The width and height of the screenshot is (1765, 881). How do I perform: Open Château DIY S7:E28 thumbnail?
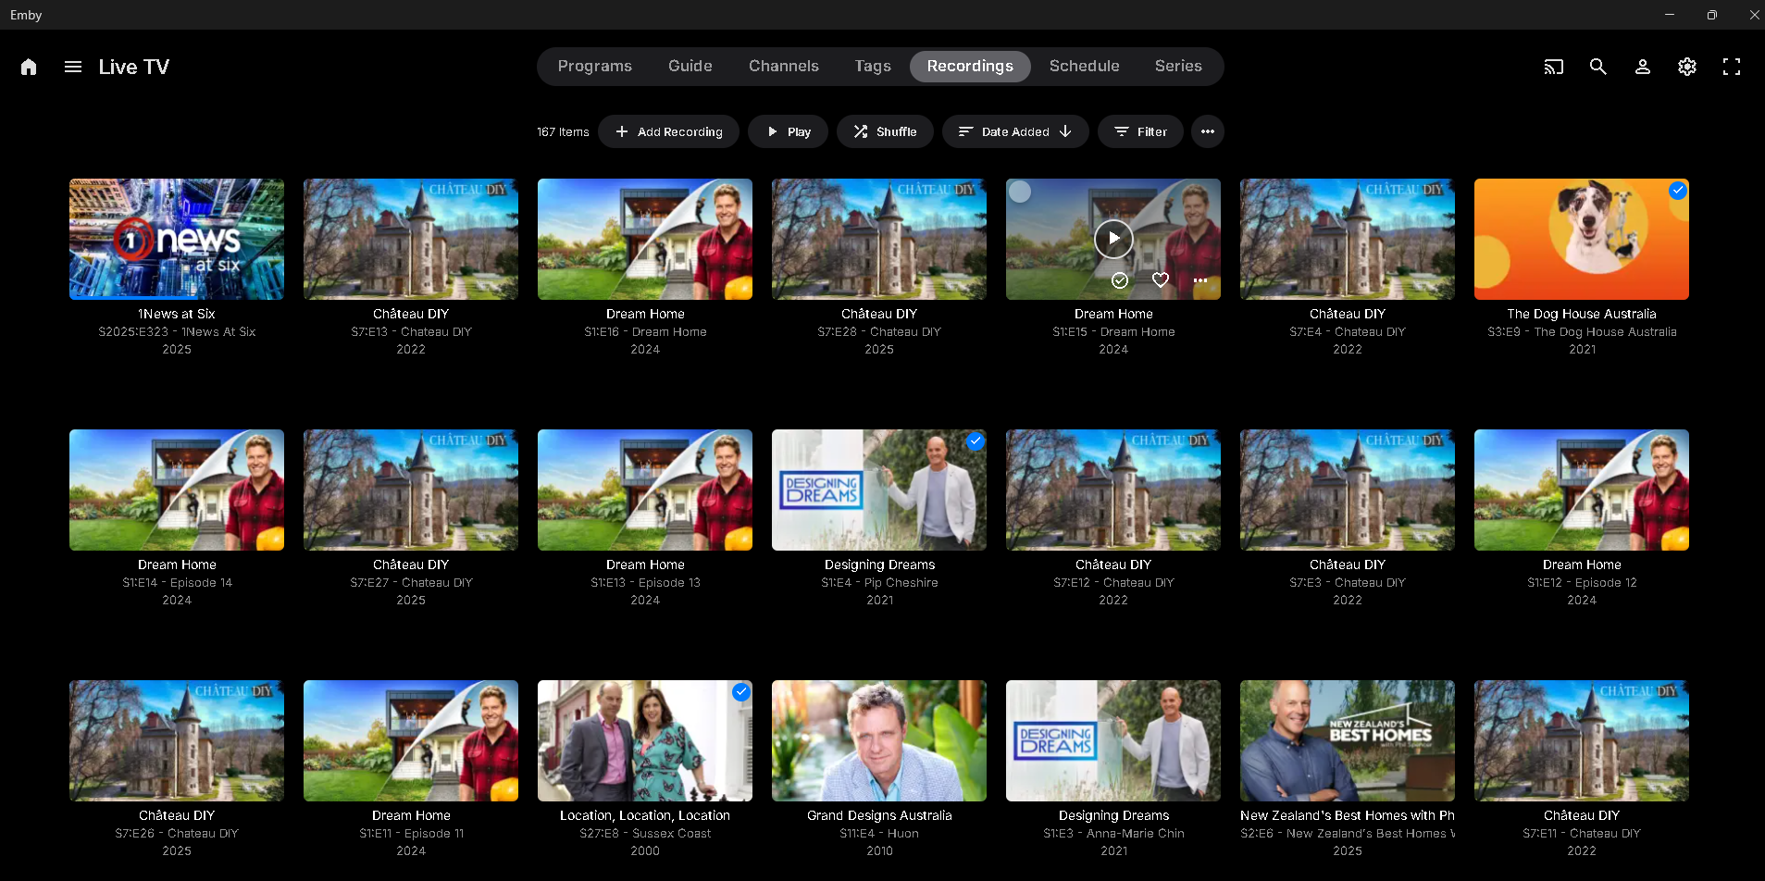879,239
